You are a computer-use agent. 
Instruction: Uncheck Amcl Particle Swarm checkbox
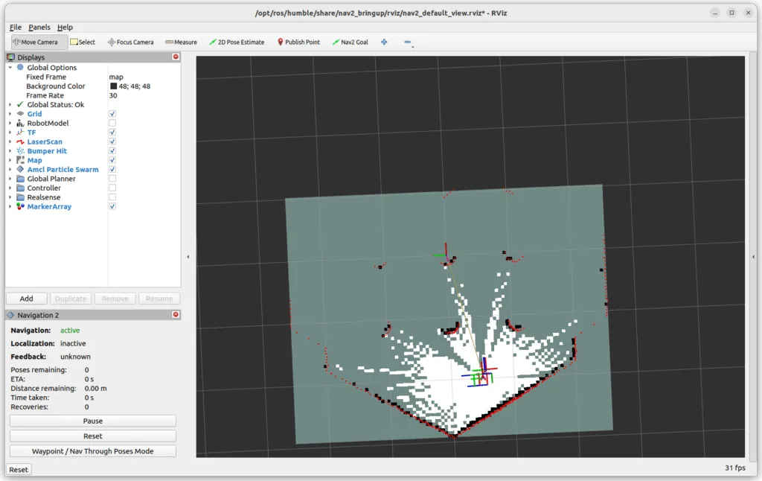point(112,169)
